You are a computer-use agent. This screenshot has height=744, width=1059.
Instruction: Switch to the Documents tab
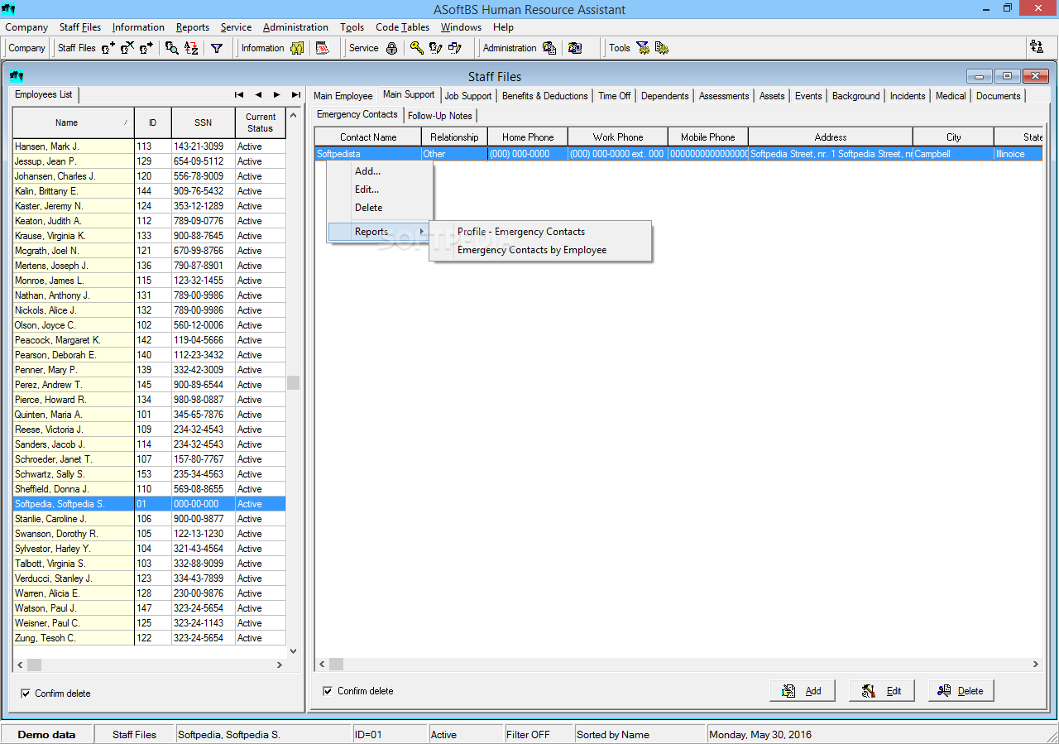click(999, 96)
